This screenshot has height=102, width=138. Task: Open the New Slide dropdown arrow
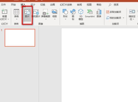(8, 19)
